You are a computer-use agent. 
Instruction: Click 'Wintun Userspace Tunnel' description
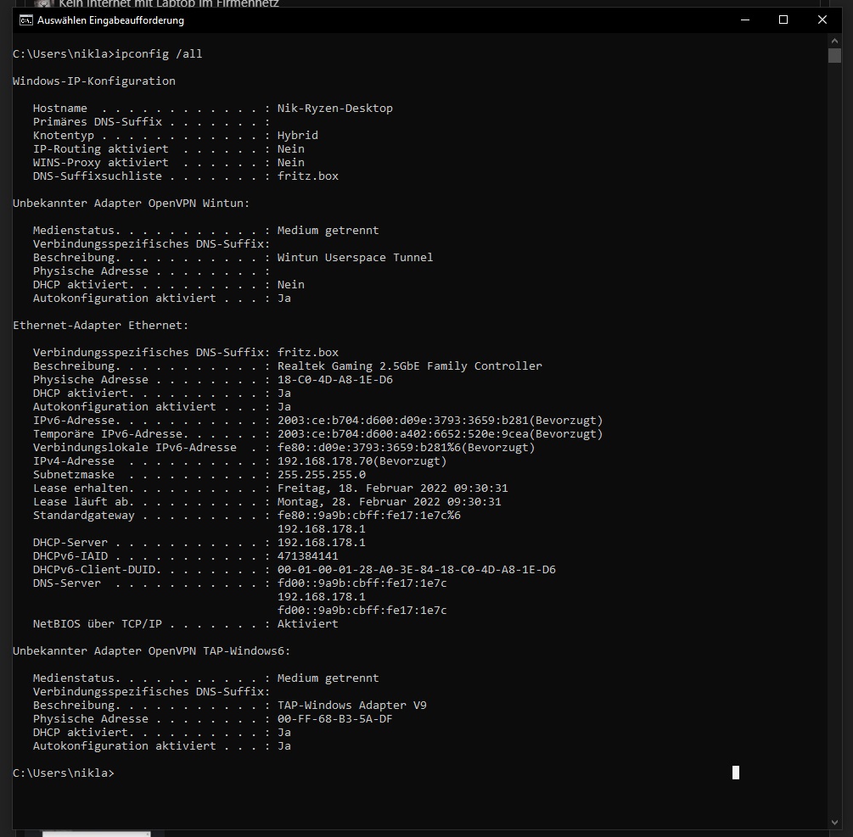coord(356,258)
